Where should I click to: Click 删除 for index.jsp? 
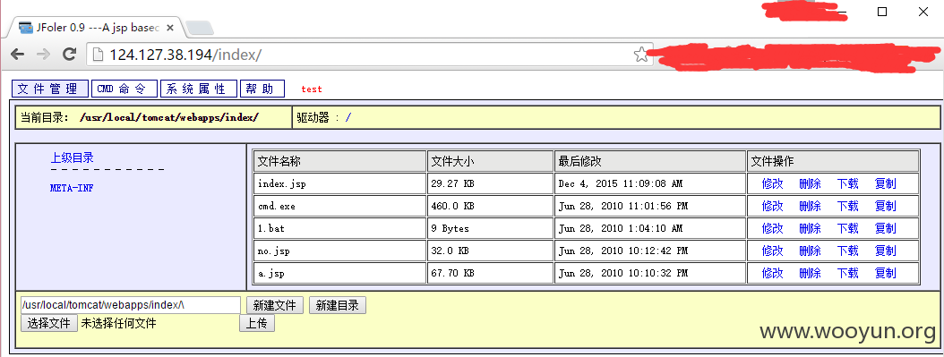[x=810, y=184]
